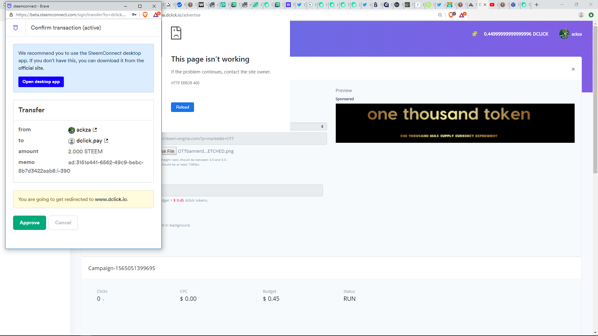This screenshot has width=598, height=336.
Task: Click the popup address bar URL
Action: pos(71,15)
